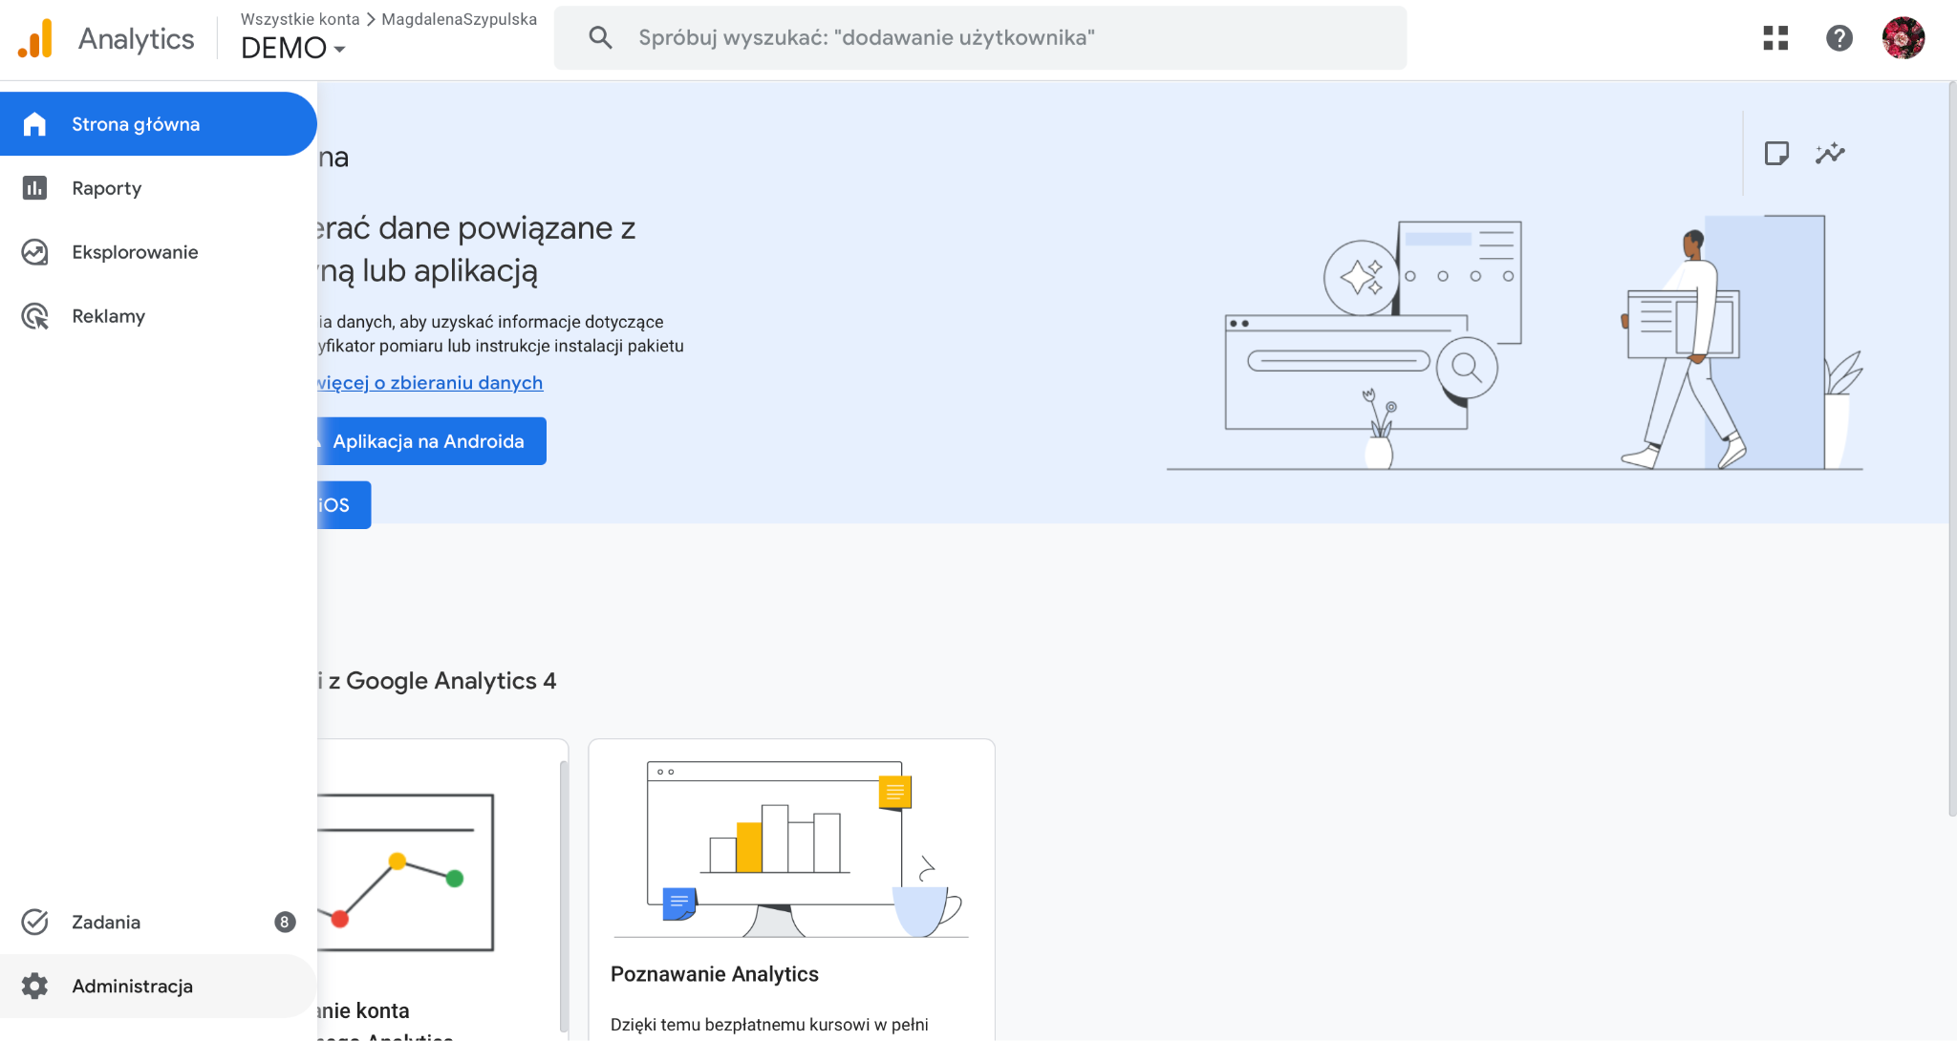Open the Raporty bar chart icon
This screenshot has width=1957, height=1041.
pos(34,188)
